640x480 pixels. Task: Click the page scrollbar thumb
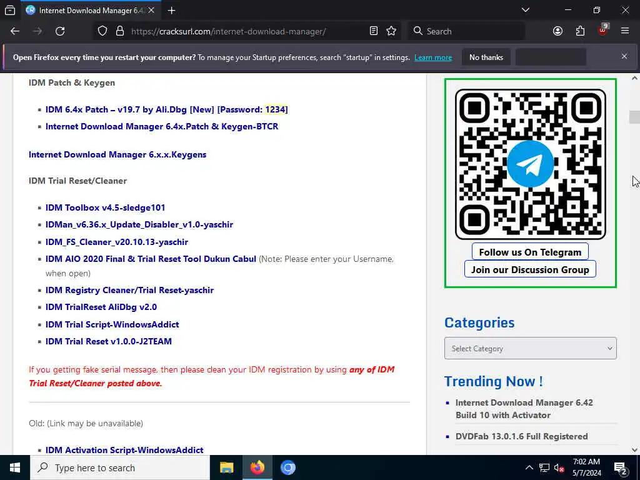pyautogui.click(x=634, y=117)
